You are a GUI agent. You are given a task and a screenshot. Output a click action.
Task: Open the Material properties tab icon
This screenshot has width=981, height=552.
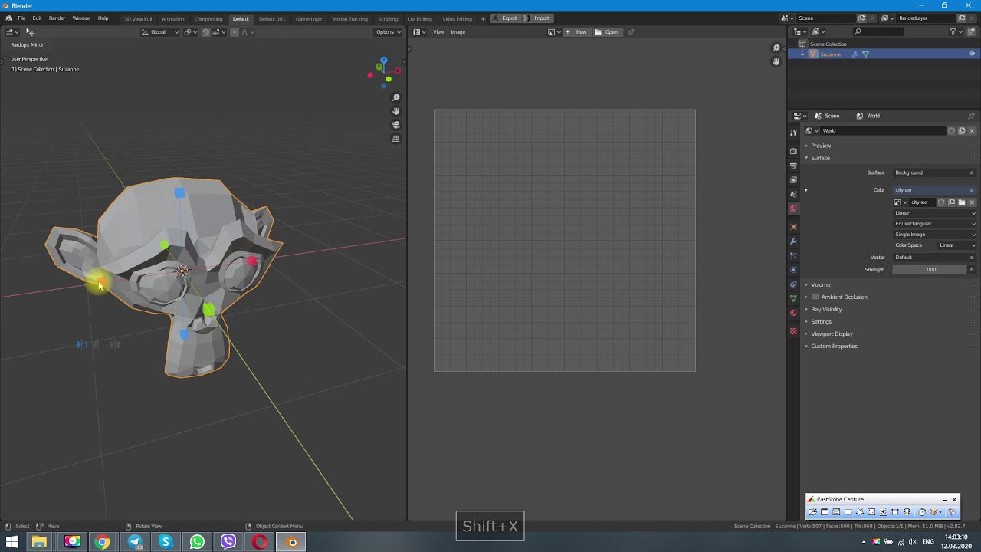click(x=793, y=313)
